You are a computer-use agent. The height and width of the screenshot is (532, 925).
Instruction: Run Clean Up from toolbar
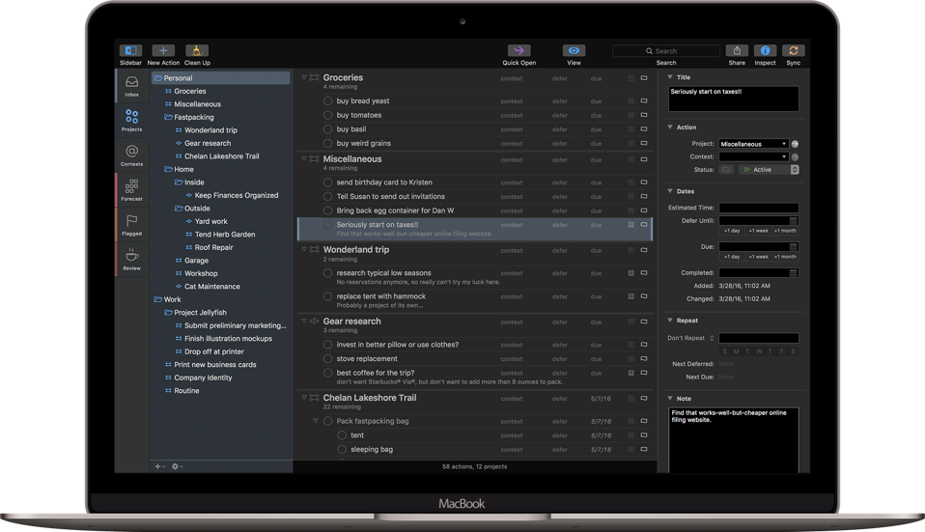196,51
